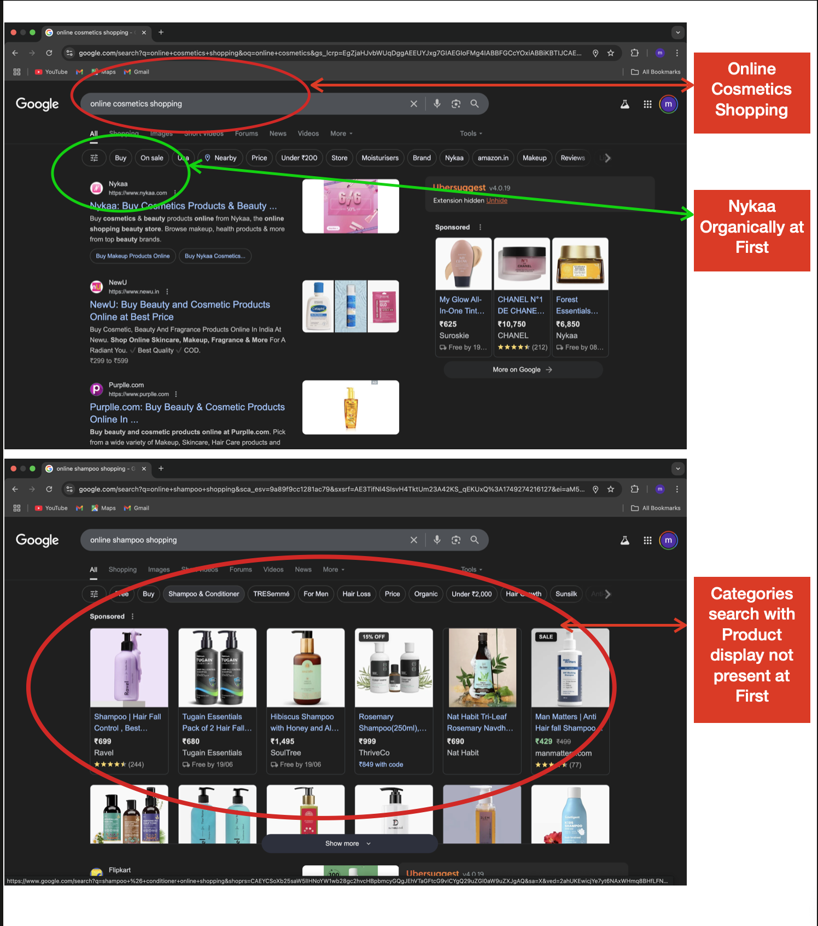The image size is (818, 926).
Task: Bookmark the cosmetics search page with star
Action: click(611, 53)
